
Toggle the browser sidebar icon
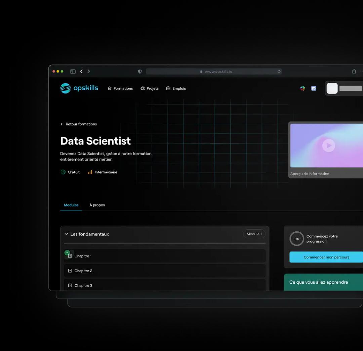point(73,71)
